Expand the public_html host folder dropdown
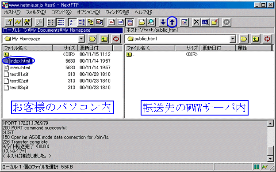 click(233, 39)
